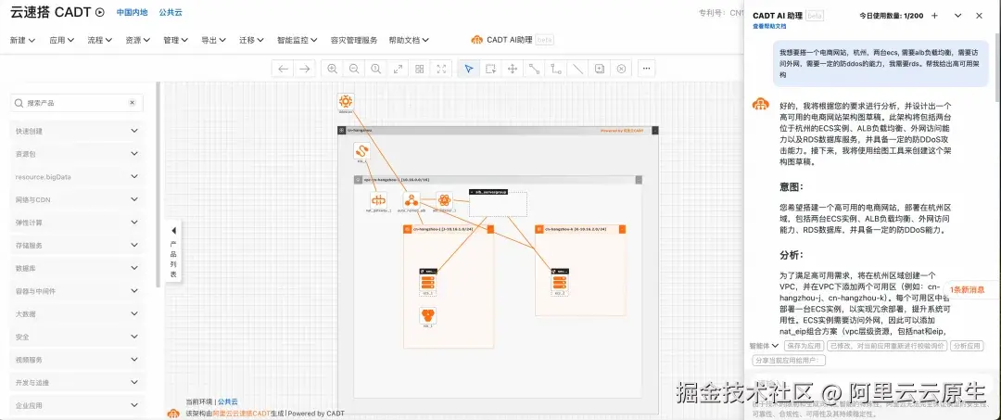Open 容灾管理服务 menu item
The image size is (1001, 420).
coord(354,40)
